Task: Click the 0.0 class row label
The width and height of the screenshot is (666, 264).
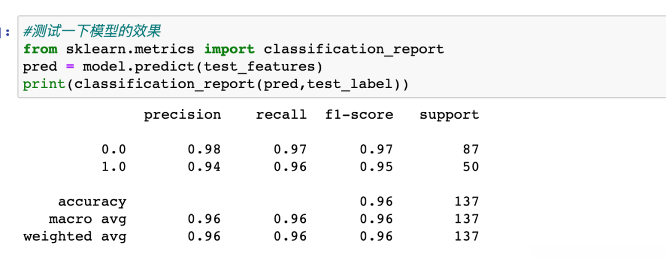Action: click(113, 150)
